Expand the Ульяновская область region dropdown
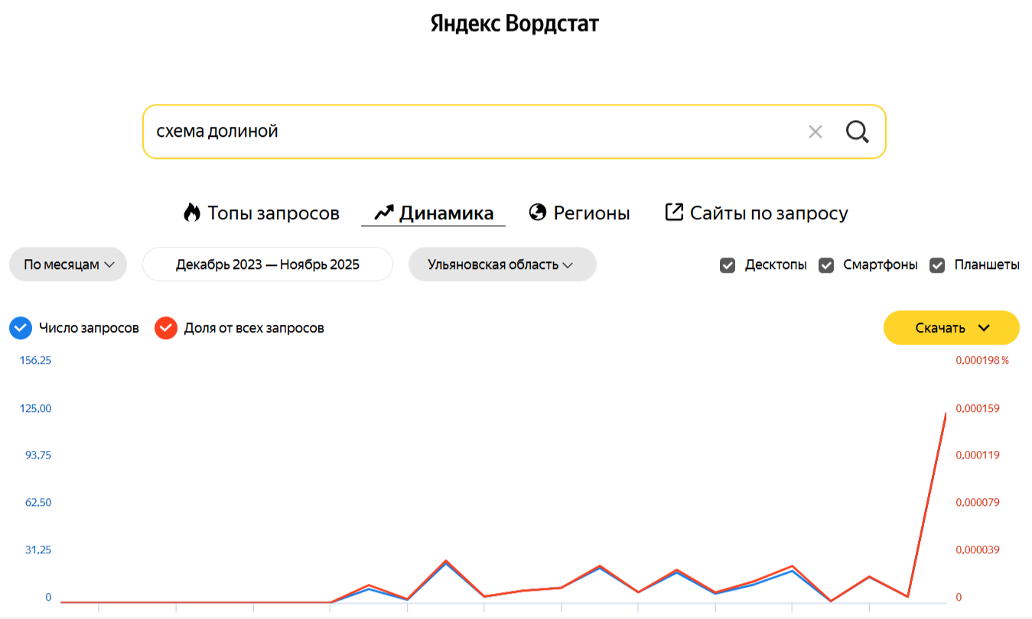This screenshot has width=1032, height=619. (x=502, y=264)
